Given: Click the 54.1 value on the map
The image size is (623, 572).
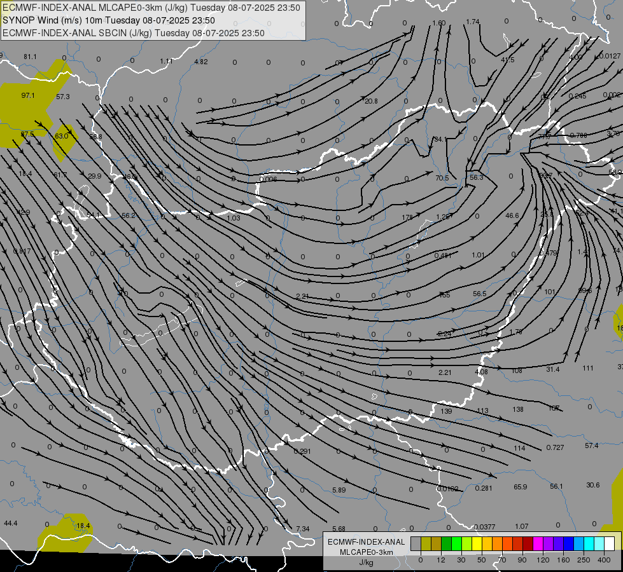Looking at the screenshot, I should coord(93,215).
